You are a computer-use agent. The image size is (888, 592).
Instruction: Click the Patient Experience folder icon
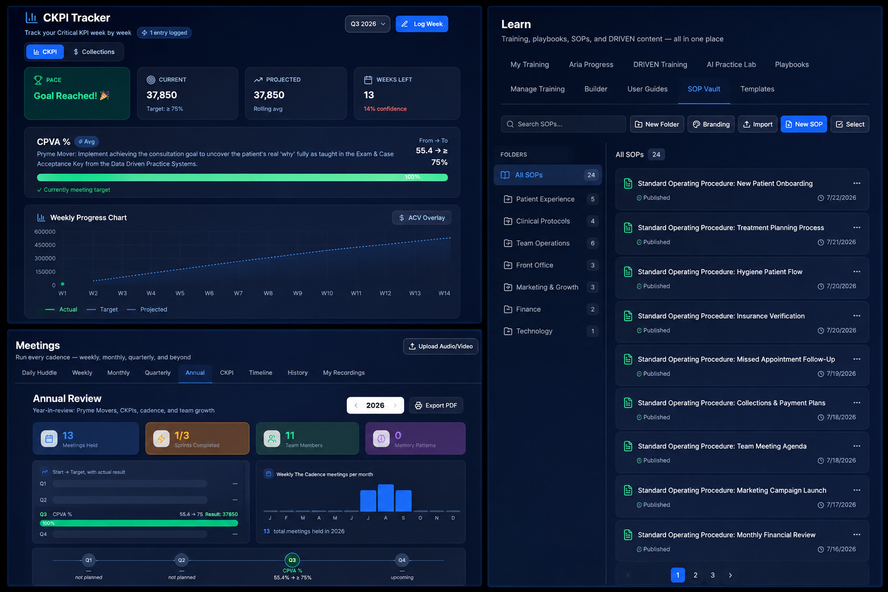coord(508,199)
